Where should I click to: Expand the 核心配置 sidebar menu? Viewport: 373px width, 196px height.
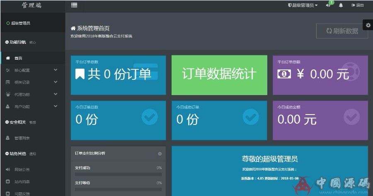(33, 70)
